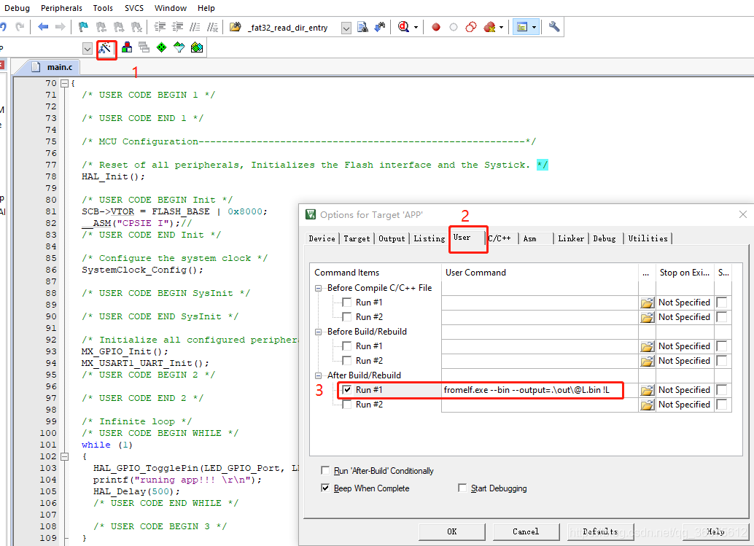
Task: Click the Cancel button
Action: 526,531
